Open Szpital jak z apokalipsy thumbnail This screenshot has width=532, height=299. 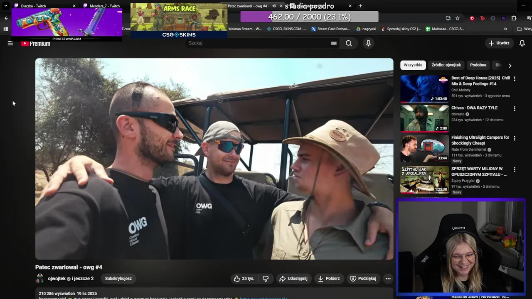[x=424, y=180]
